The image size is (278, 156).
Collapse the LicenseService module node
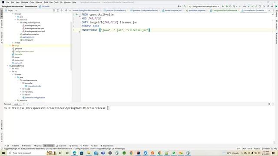(7, 66)
